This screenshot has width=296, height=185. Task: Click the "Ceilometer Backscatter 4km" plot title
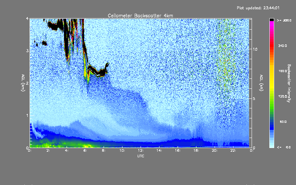(140, 16)
